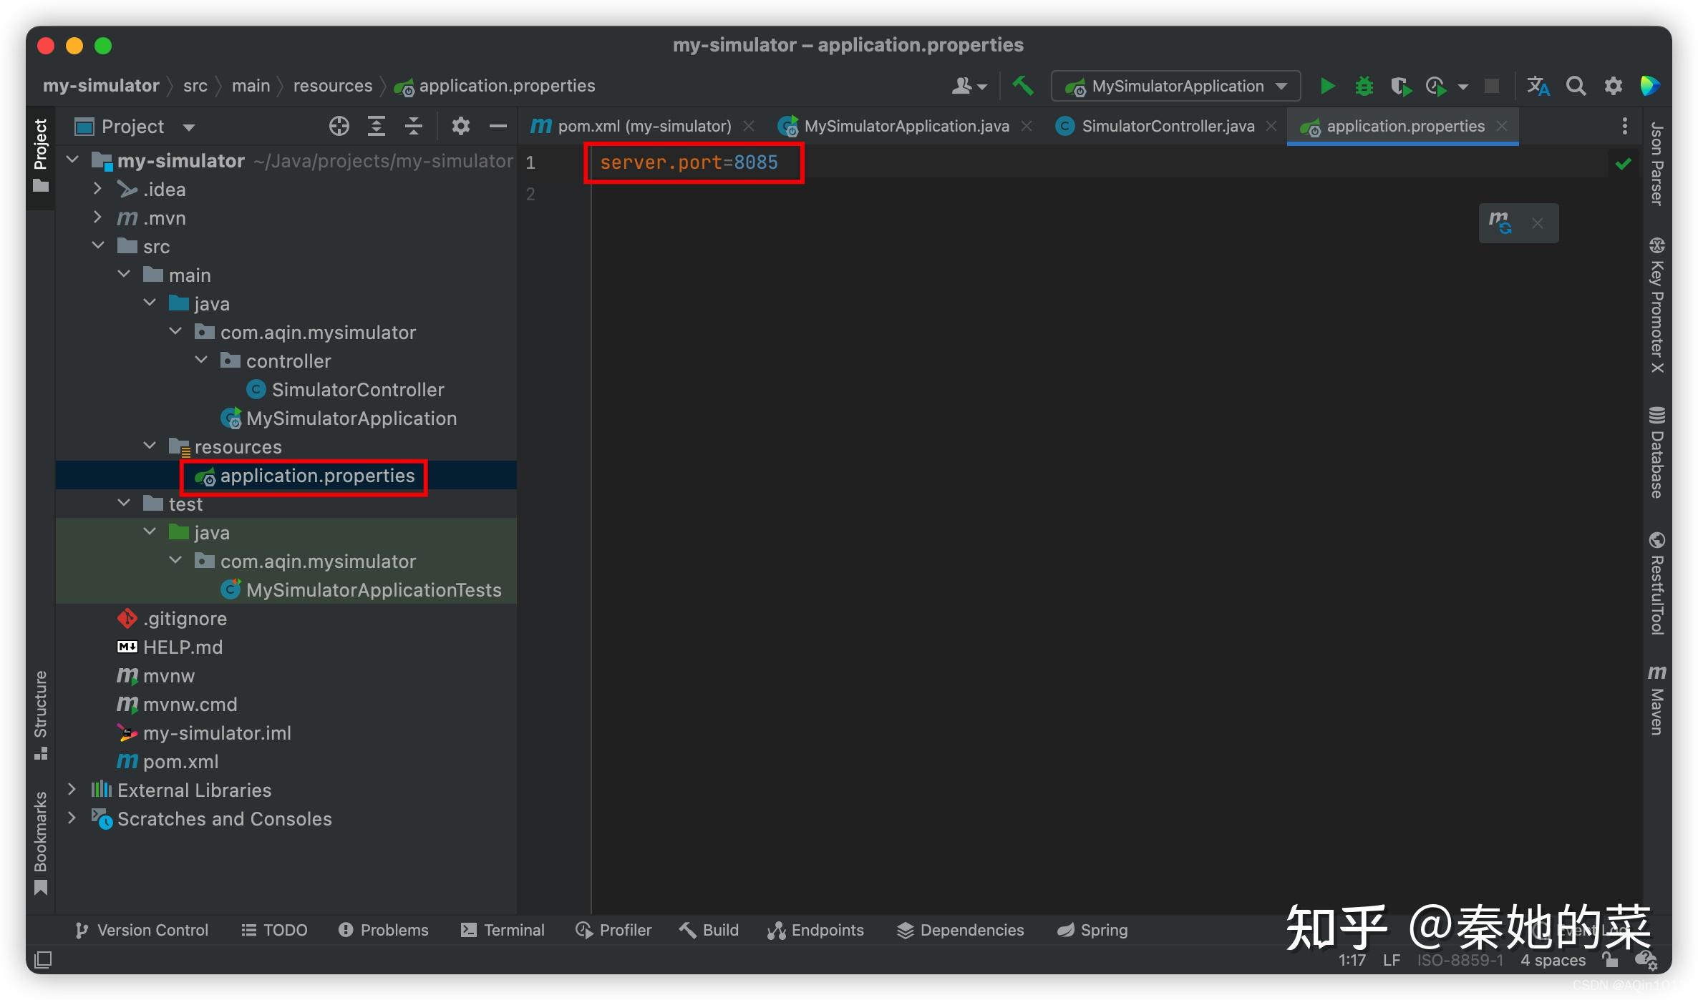
Task: Open the Version Control tool window
Action: 142,930
